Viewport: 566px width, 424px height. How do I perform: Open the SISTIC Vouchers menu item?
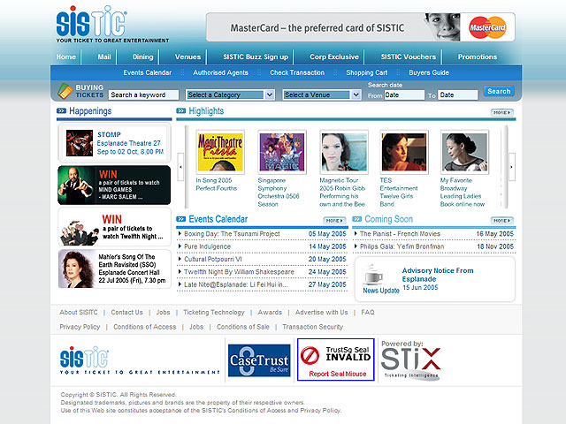pyautogui.click(x=409, y=57)
